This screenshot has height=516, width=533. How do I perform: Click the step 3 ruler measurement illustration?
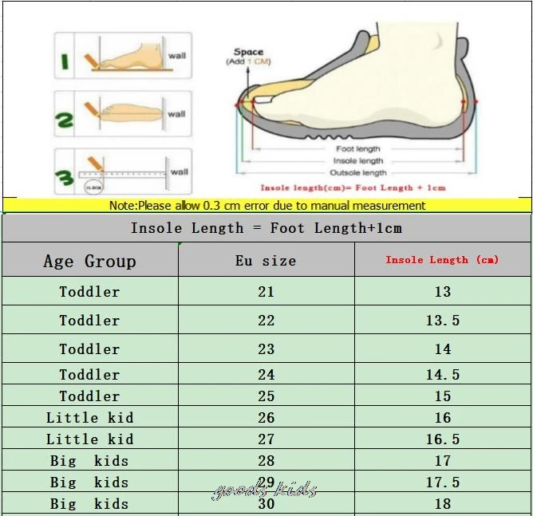click(x=123, y=171)
